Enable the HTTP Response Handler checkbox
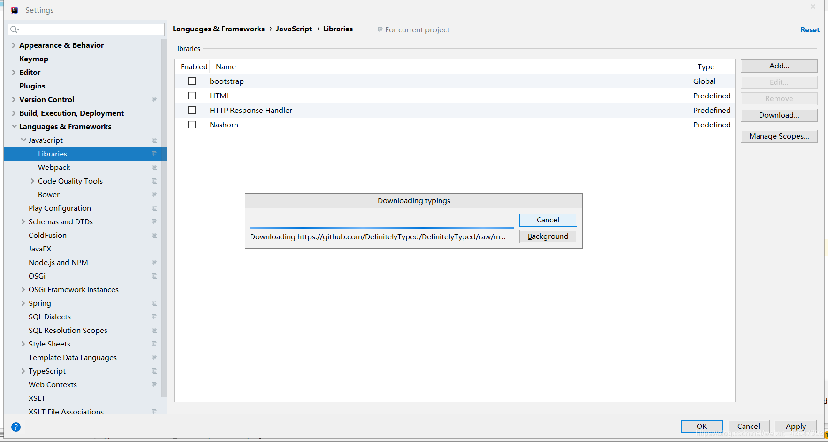 point(192,110)
